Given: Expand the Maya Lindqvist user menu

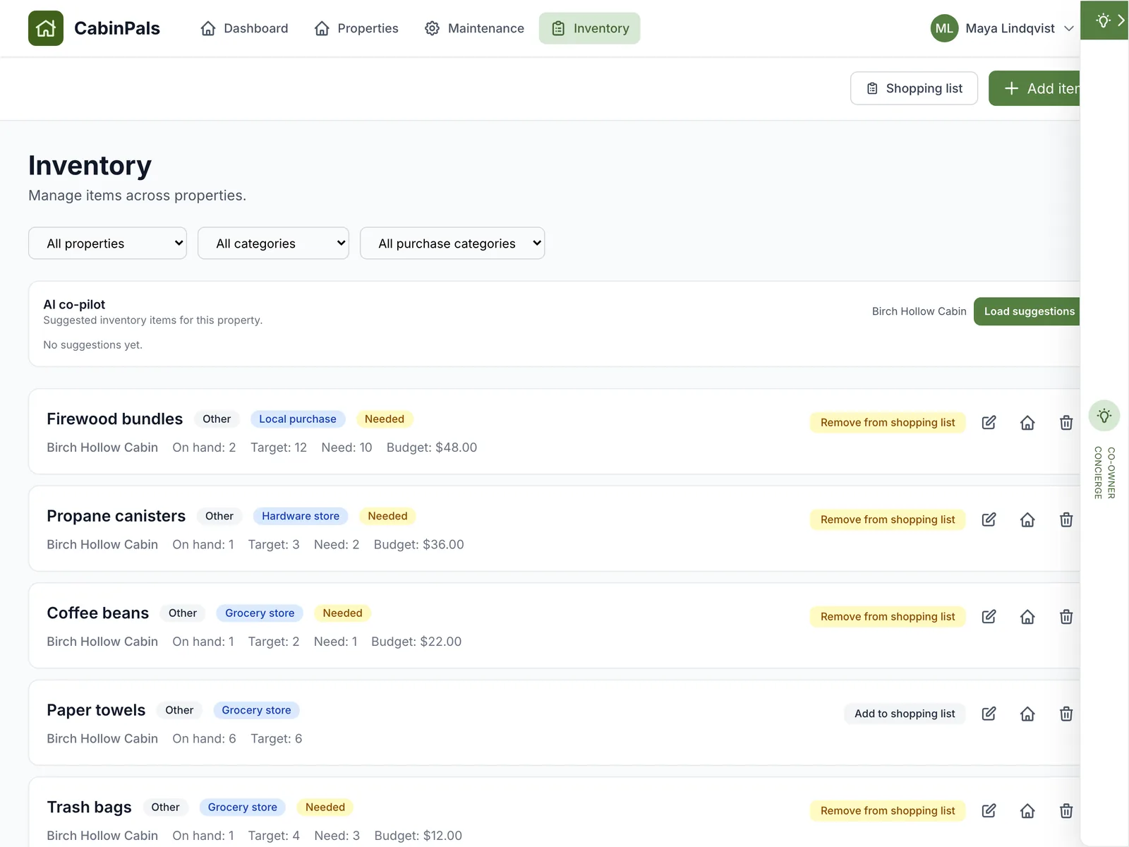Looking at the screenshot, I should [x=1003, y=28].
